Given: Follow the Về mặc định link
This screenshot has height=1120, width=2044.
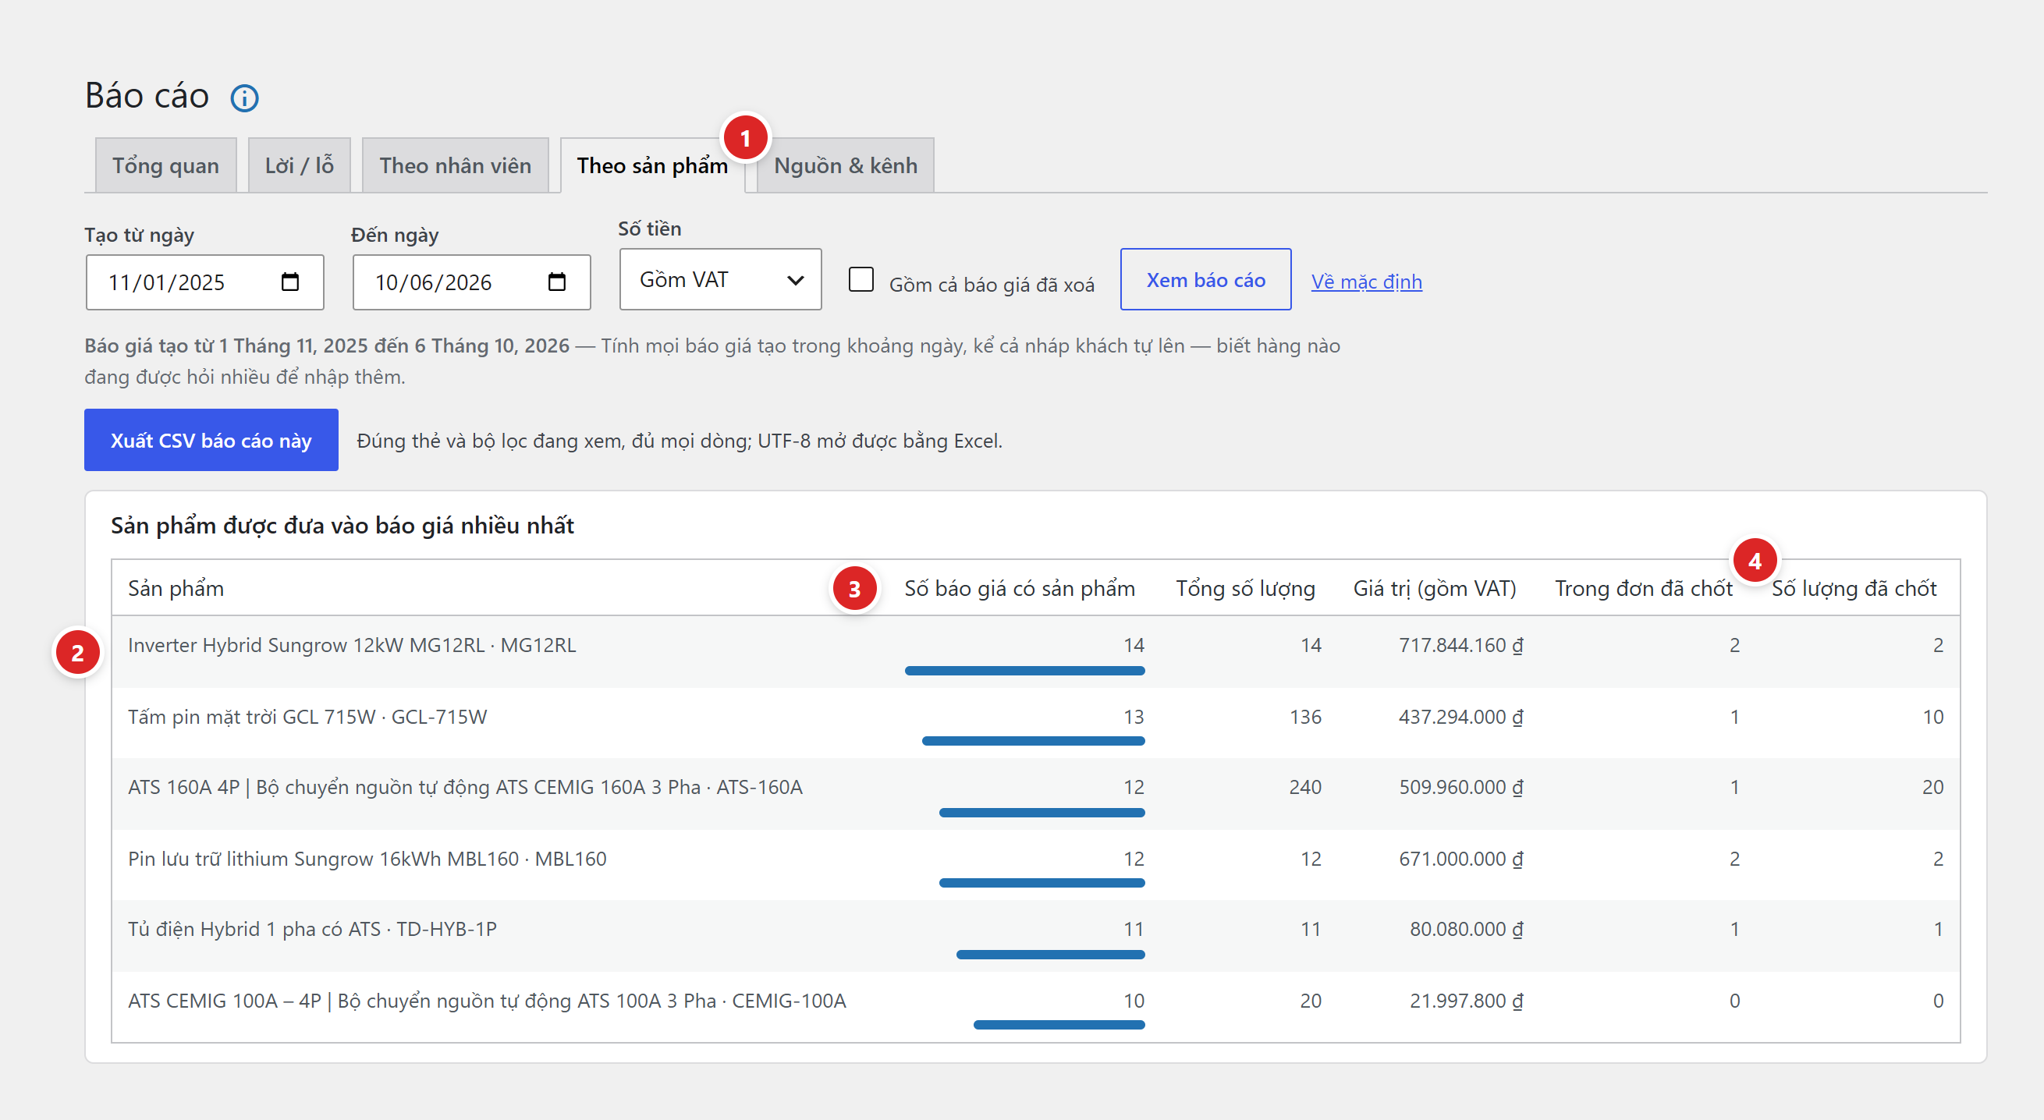Looking at the screenshot, I should (1366, 282).
